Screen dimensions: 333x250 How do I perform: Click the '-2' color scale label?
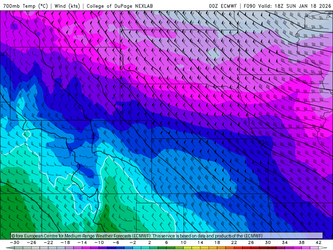click(133, 242)
